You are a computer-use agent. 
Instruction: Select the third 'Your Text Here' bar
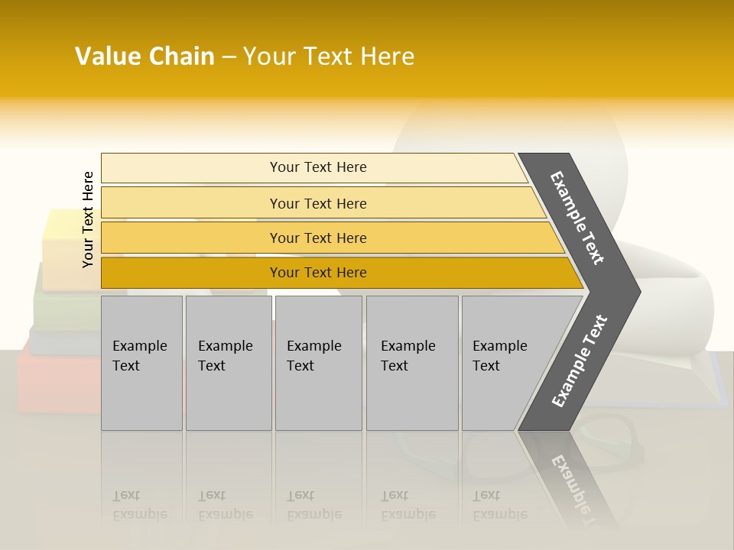pos(318,238)
